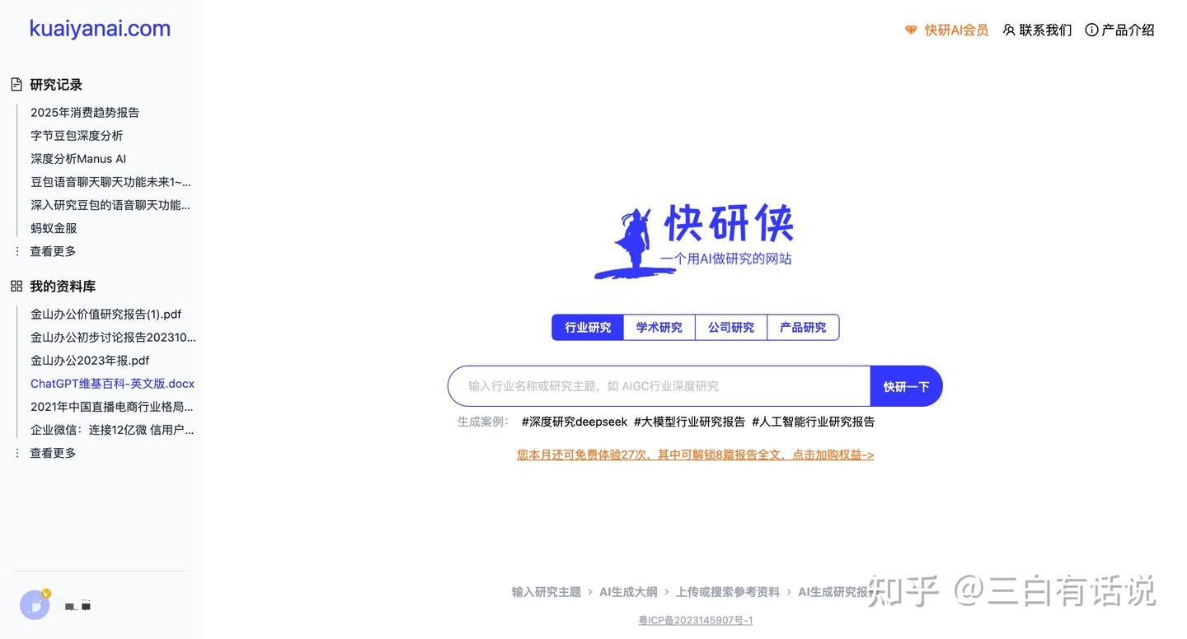Open kuaiyanai.com home link
Screen dimensions: 1187x639
(x=100, y=28)
